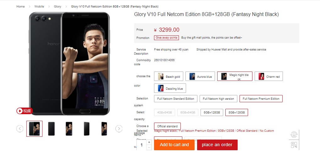
Task: Go to the Home breadcrumb
Action: [21, 7]
